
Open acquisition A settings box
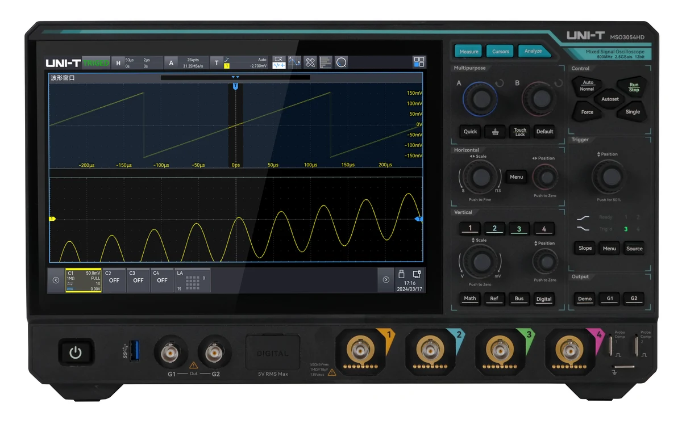pyautogui.click(x=186, y=62)
